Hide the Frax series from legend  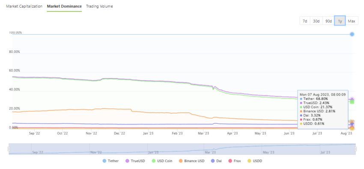235,161
